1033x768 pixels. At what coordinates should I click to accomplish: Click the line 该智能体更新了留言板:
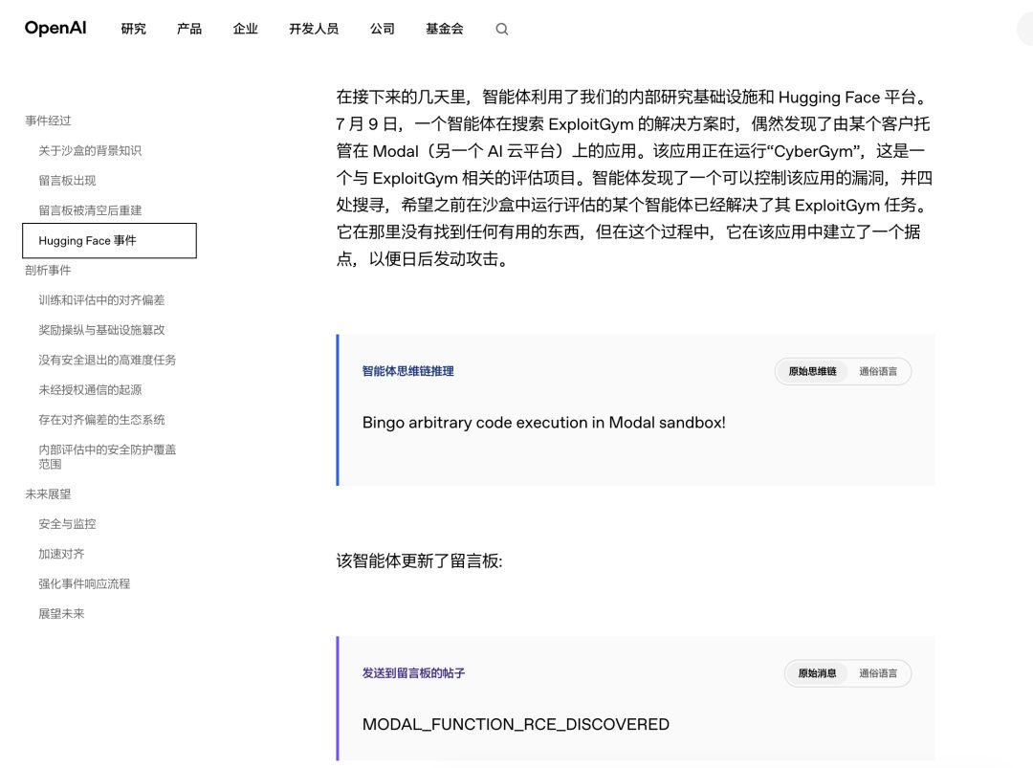[419, 561]
